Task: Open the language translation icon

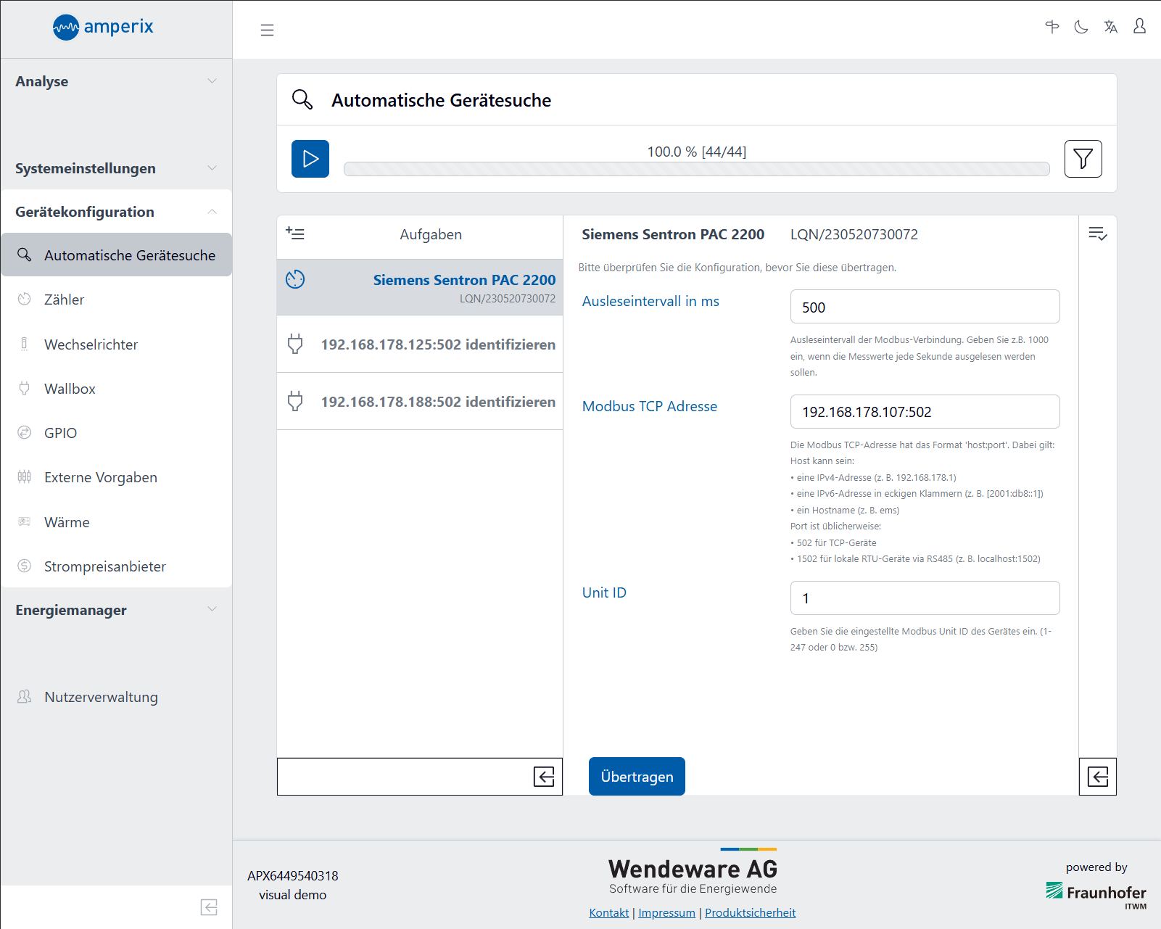Action: [1110, 28]
